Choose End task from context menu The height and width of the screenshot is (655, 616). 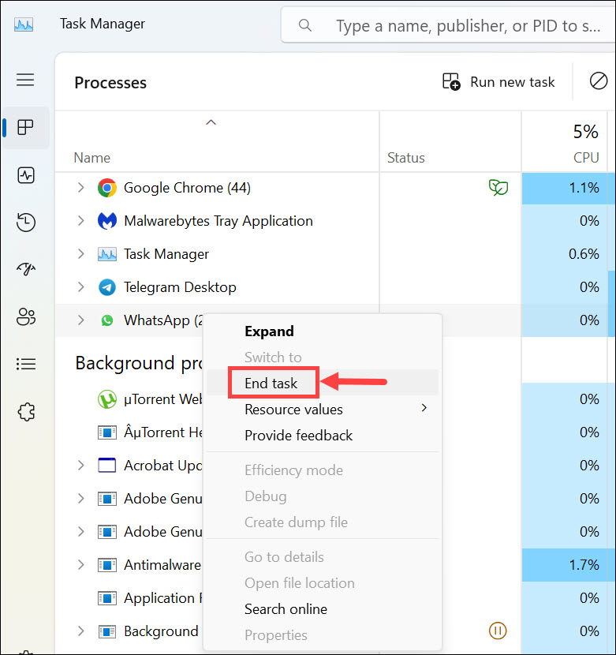pyautogui.click(x=271, y=384)
